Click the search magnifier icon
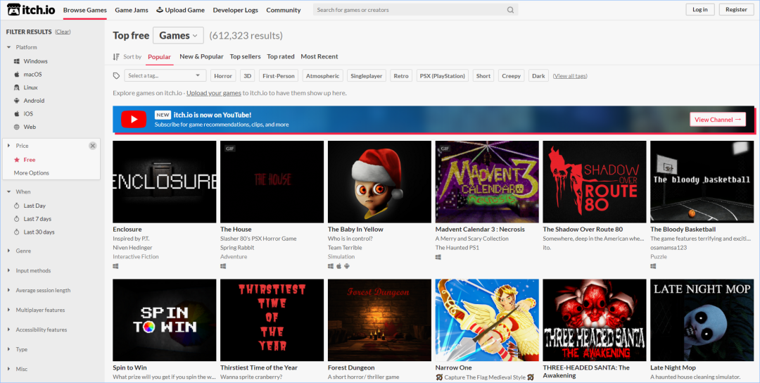Viewport: 760px width, 383px height. coord(510,10)
